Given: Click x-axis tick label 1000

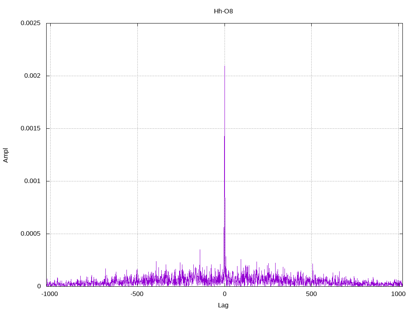Looking at the screenshot, I should [398, 294].
